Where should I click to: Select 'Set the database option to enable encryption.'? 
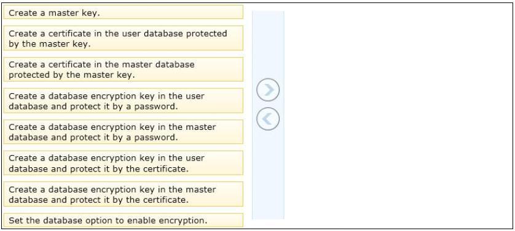coord(124,220)
